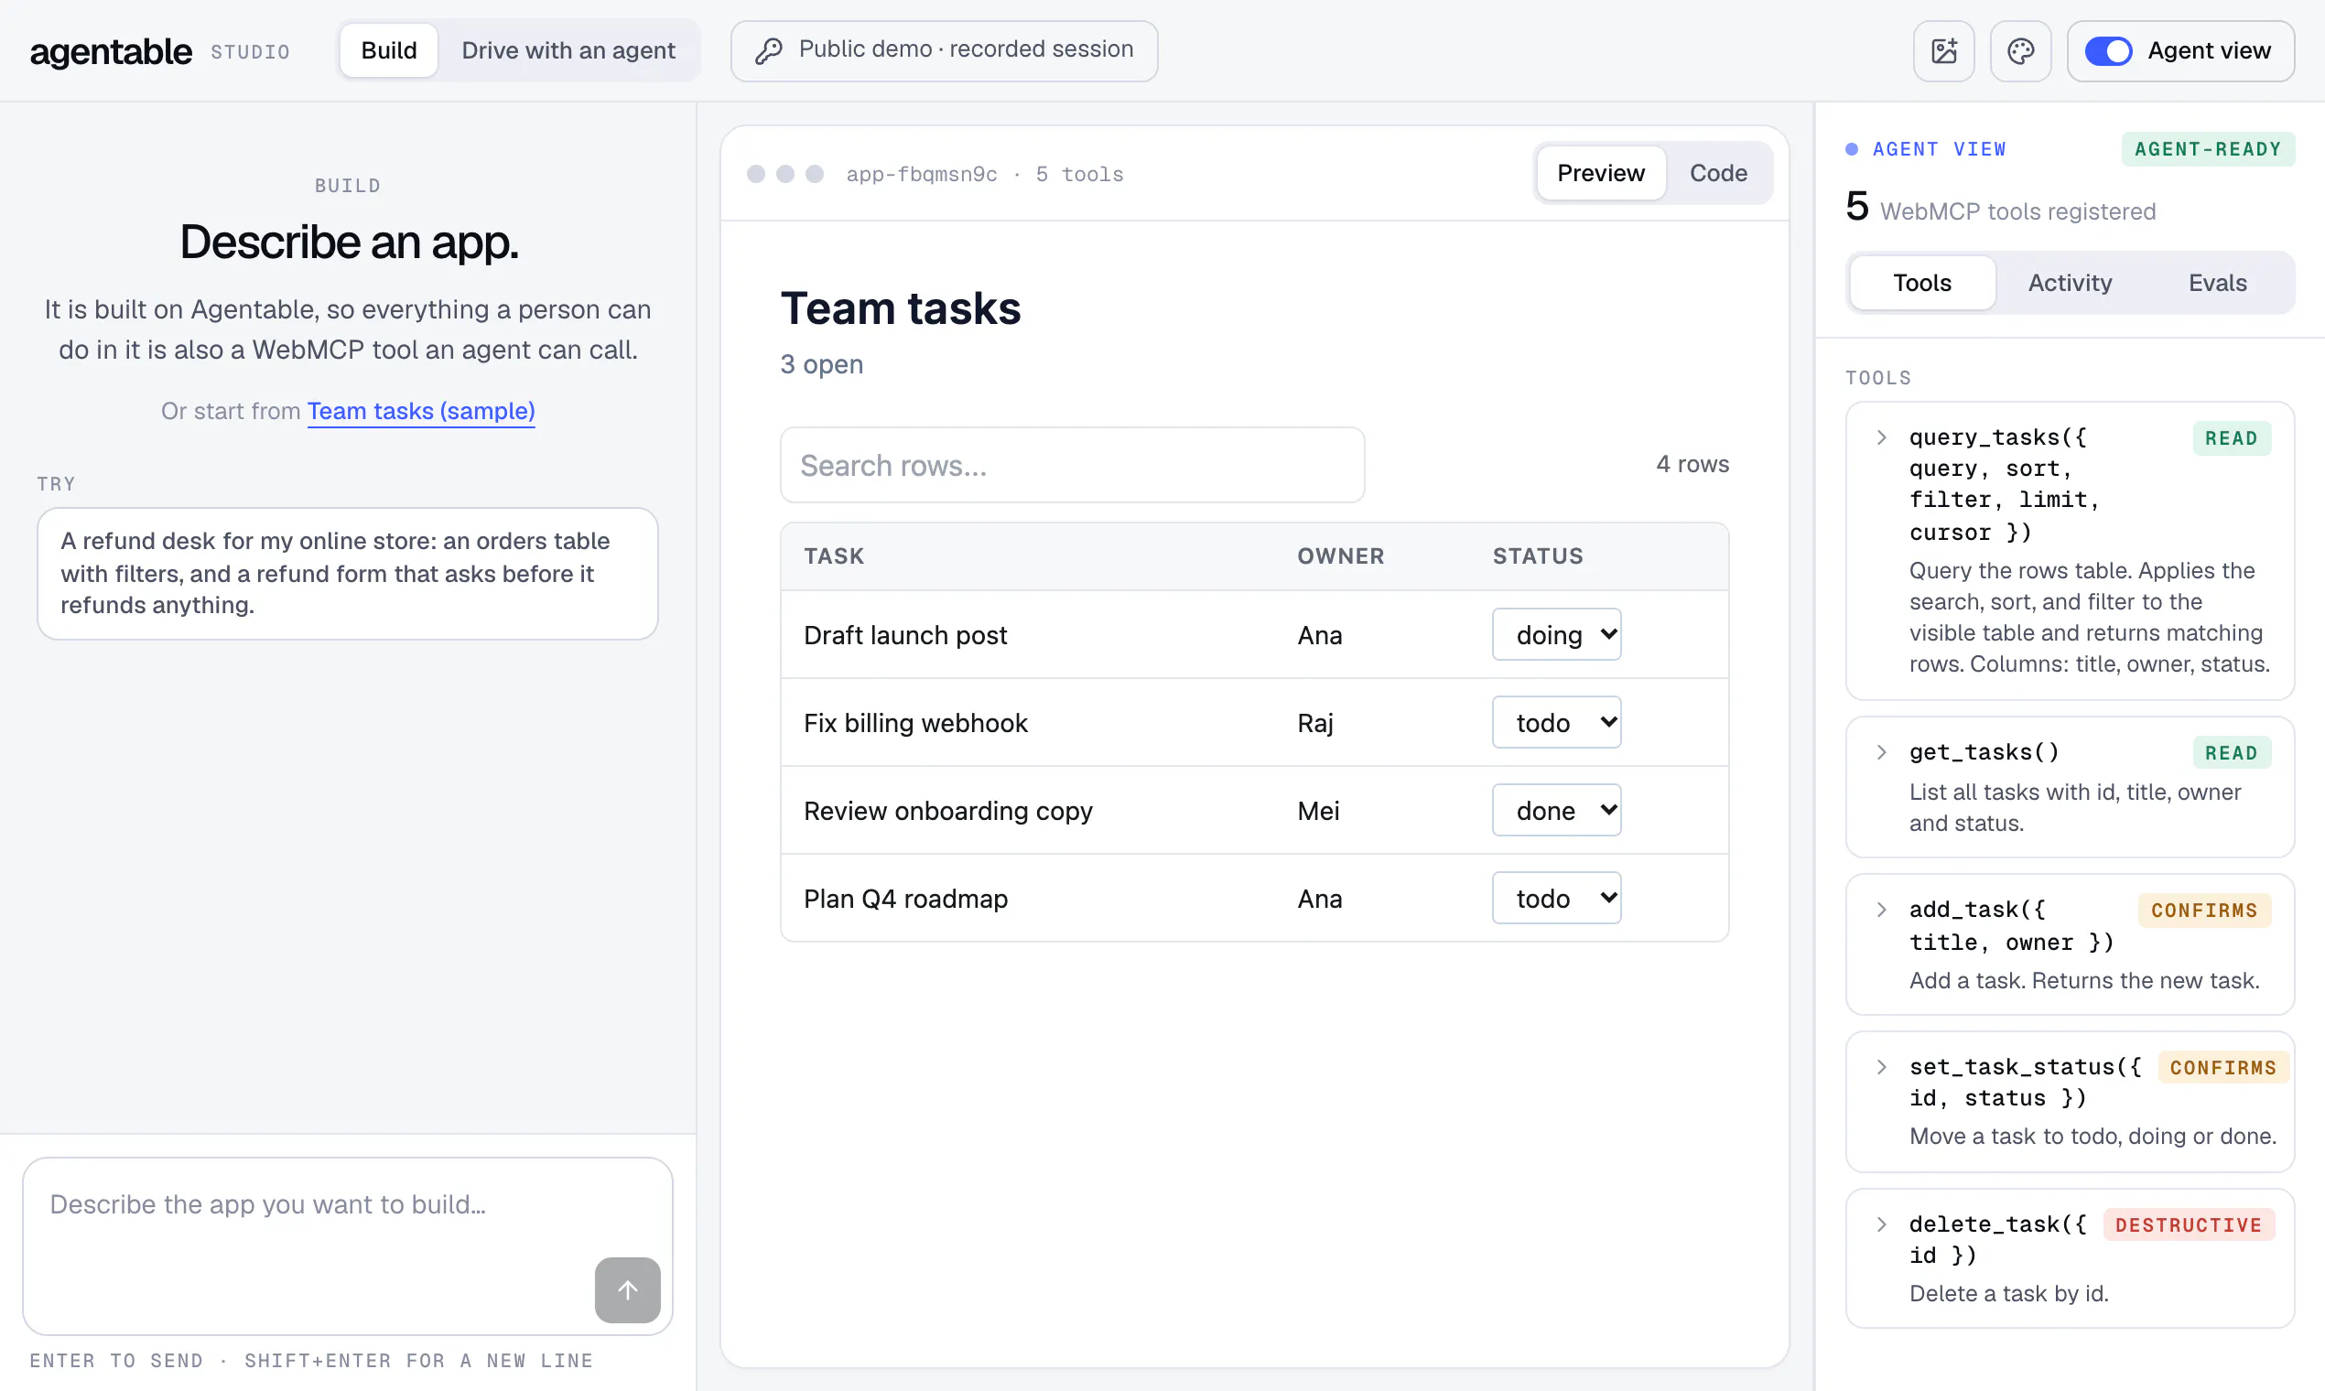
Task: Switch to Drive with an agent tab
Action: click(x=568, y=50)
